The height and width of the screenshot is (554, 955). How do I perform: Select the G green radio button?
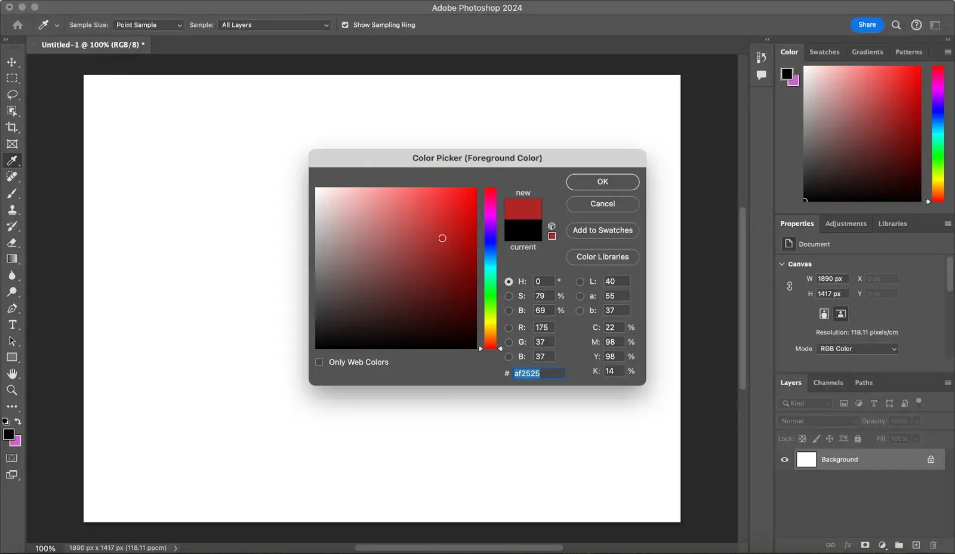click(509, 342)
